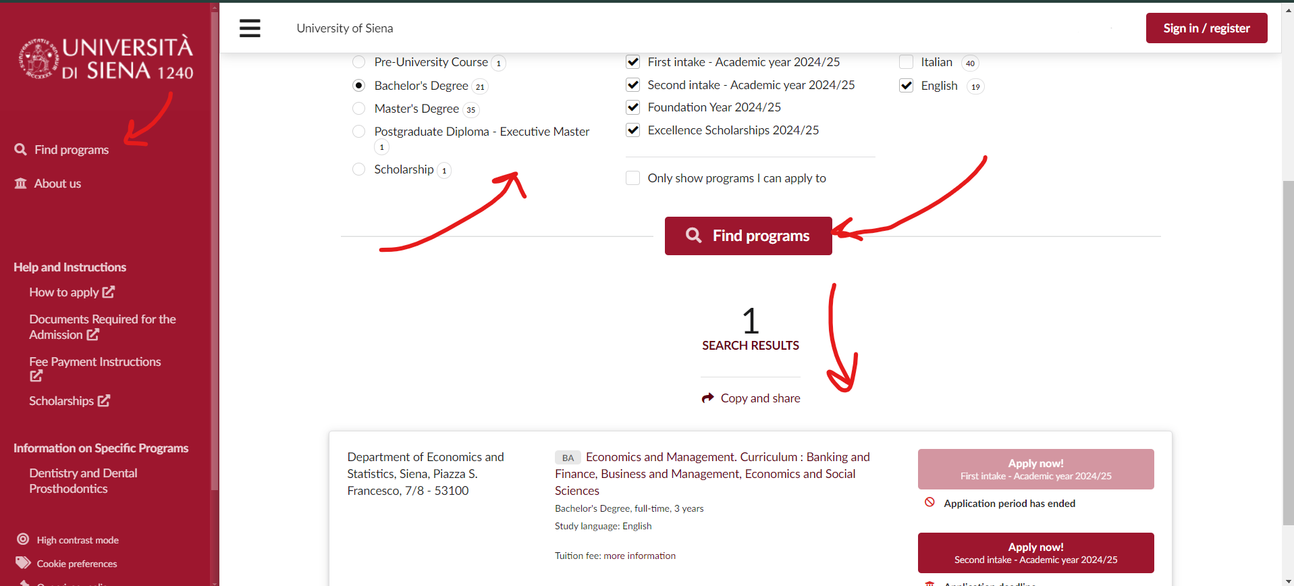
Task: Open the hamburger menu icon
Action: point(250,28)
